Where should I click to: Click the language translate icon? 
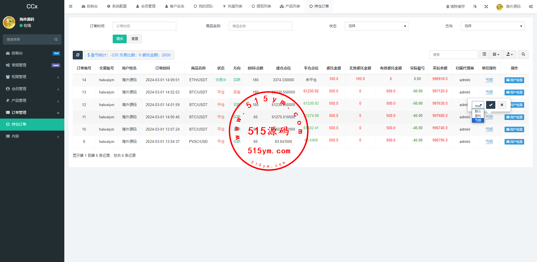[475, 6]
